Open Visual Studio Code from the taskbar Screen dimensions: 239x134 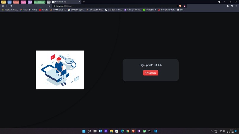click(155, 131)
